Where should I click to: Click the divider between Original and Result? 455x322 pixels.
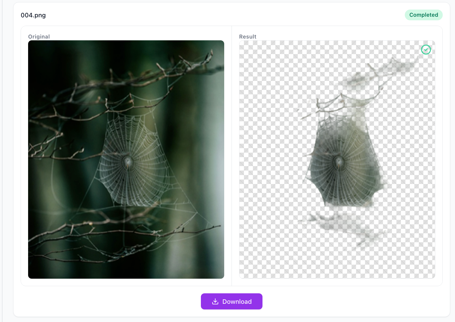(232, 155)
